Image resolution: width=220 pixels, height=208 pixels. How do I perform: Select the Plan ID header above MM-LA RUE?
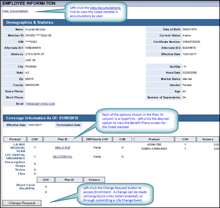click(62, 139)
